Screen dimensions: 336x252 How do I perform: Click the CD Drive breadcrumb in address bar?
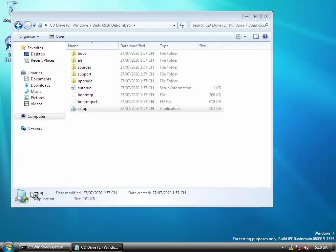click(90, 25)
